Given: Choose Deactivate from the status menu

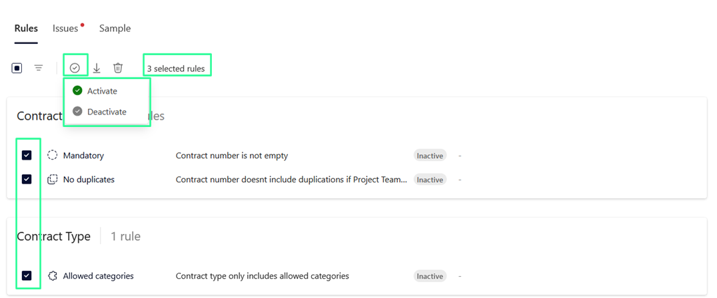Looking at the screenshot, I should pos(107,112).
